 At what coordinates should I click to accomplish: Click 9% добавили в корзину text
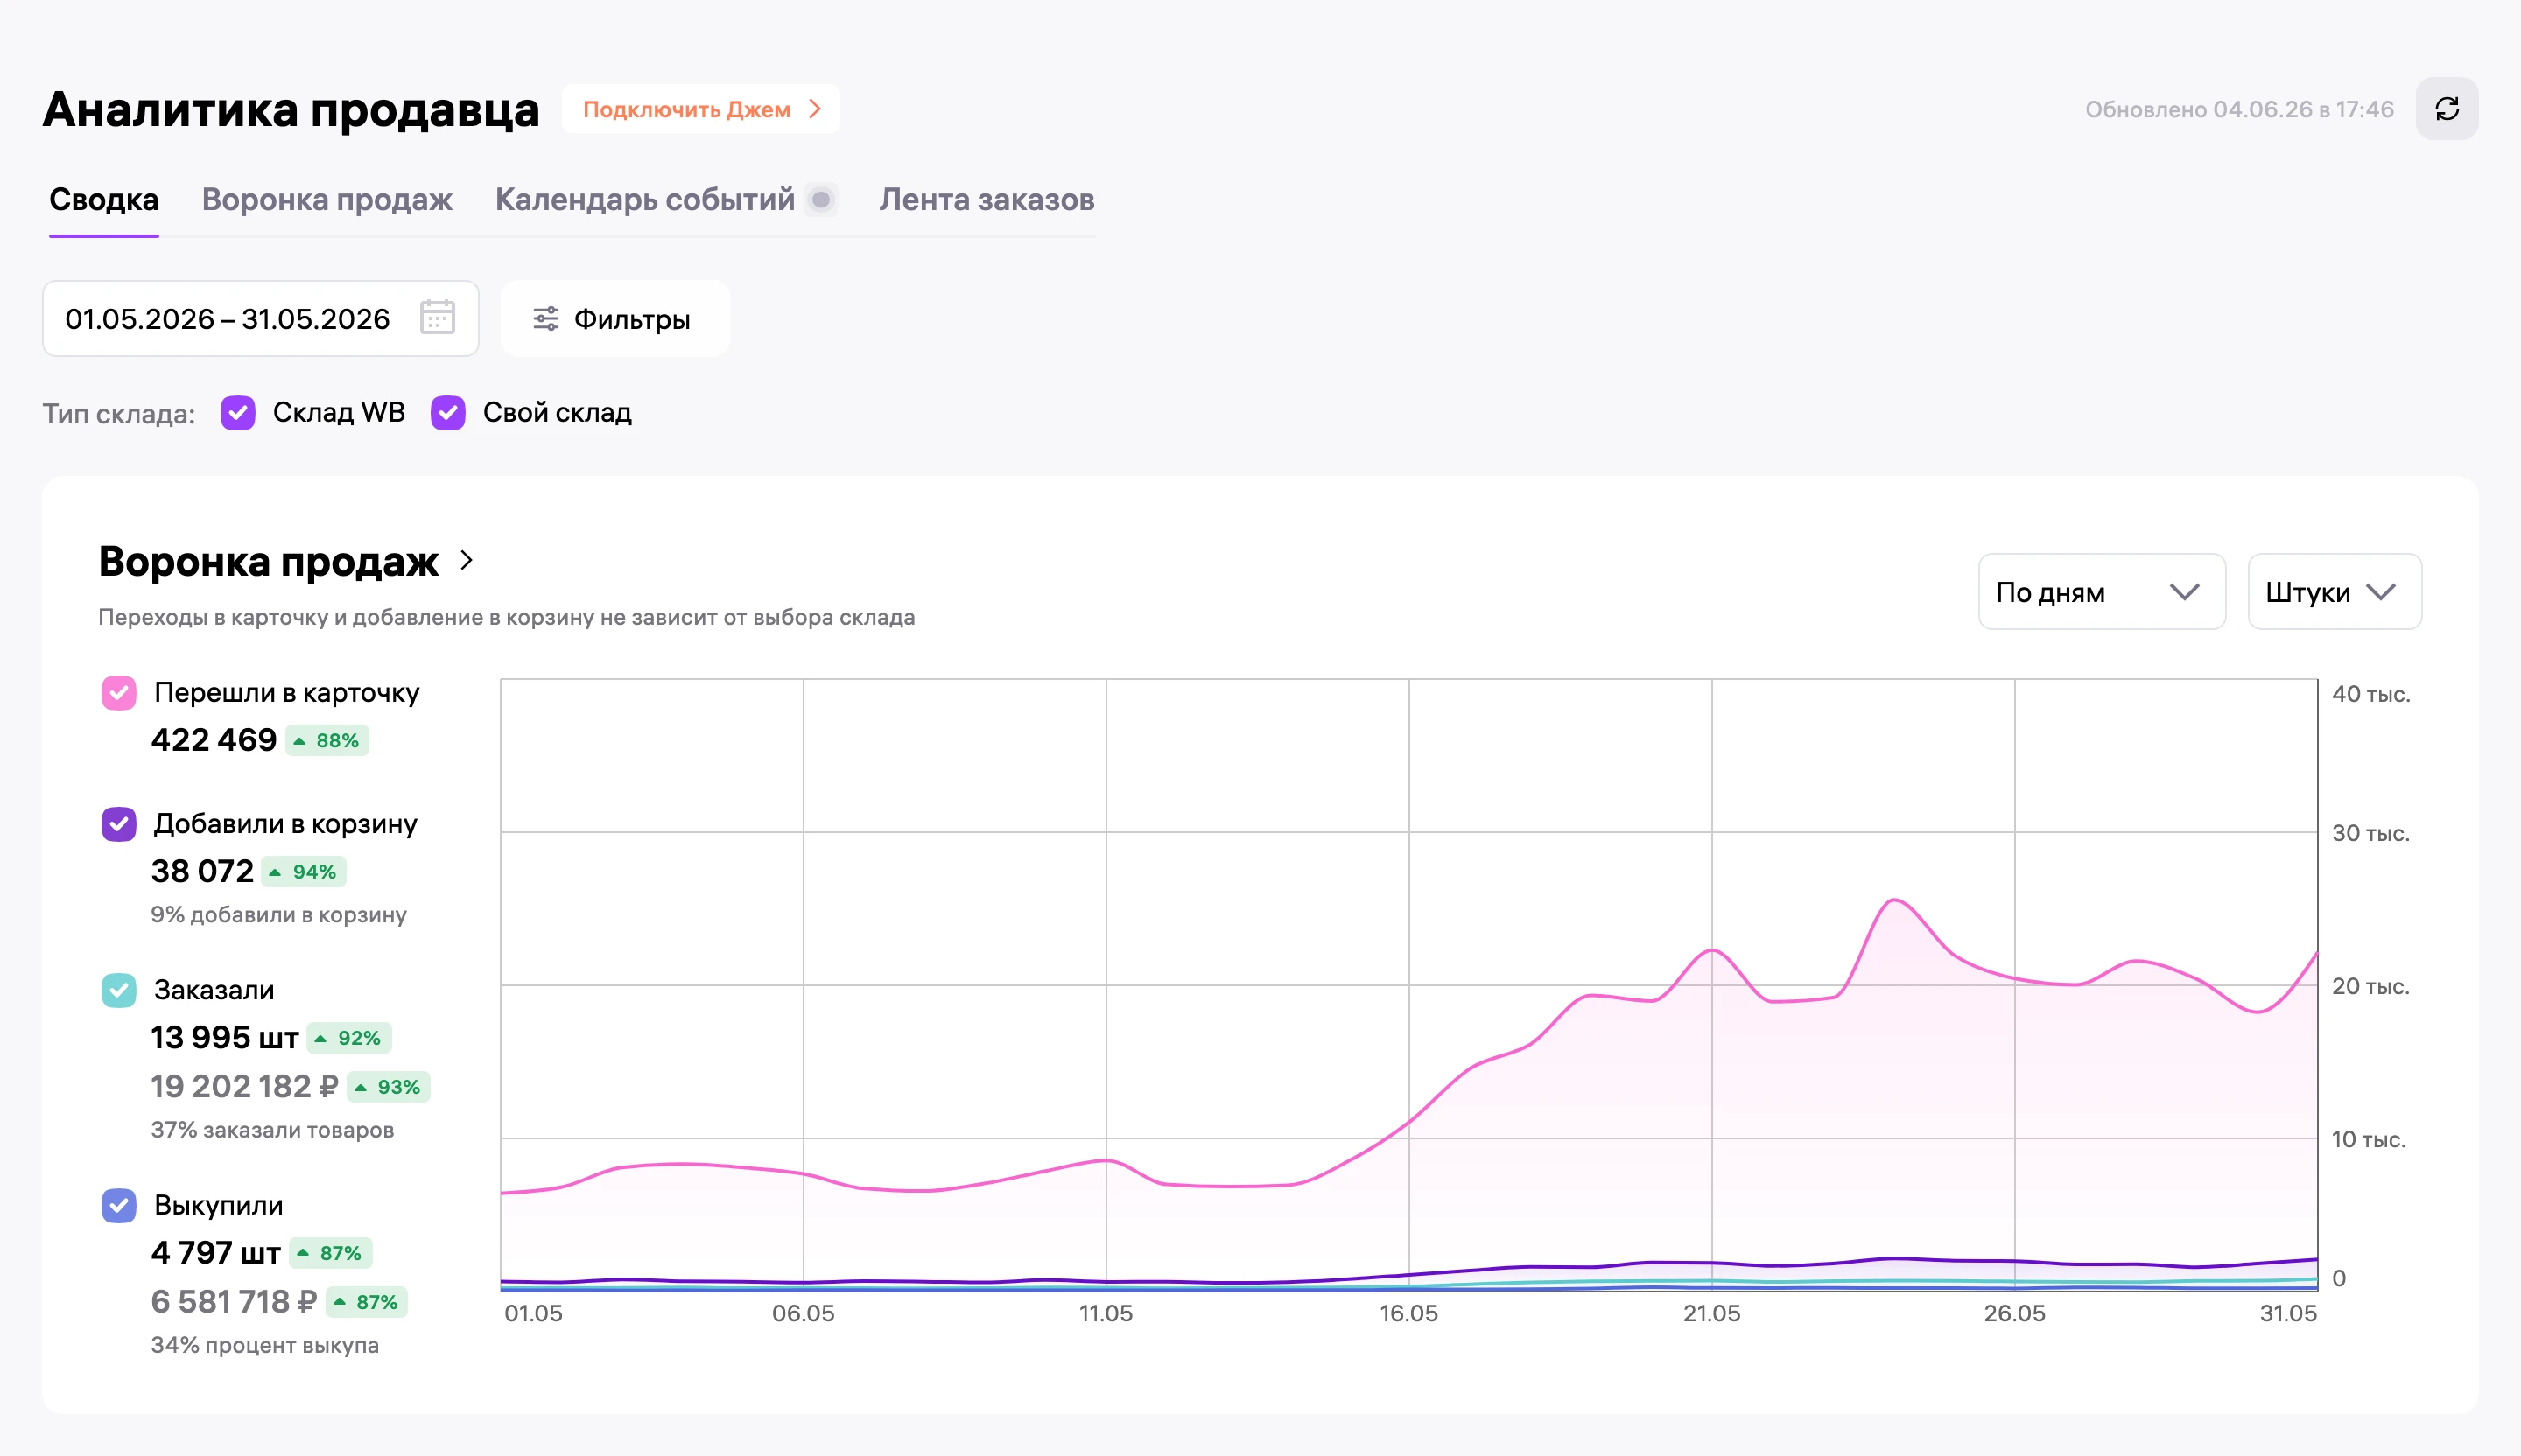(x=279, y=915)
